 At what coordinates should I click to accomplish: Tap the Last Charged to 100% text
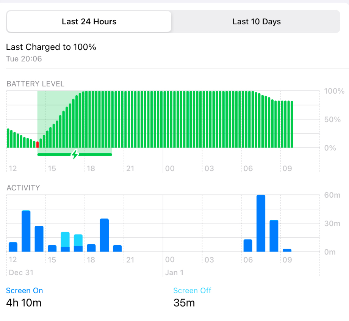point(51,47)
